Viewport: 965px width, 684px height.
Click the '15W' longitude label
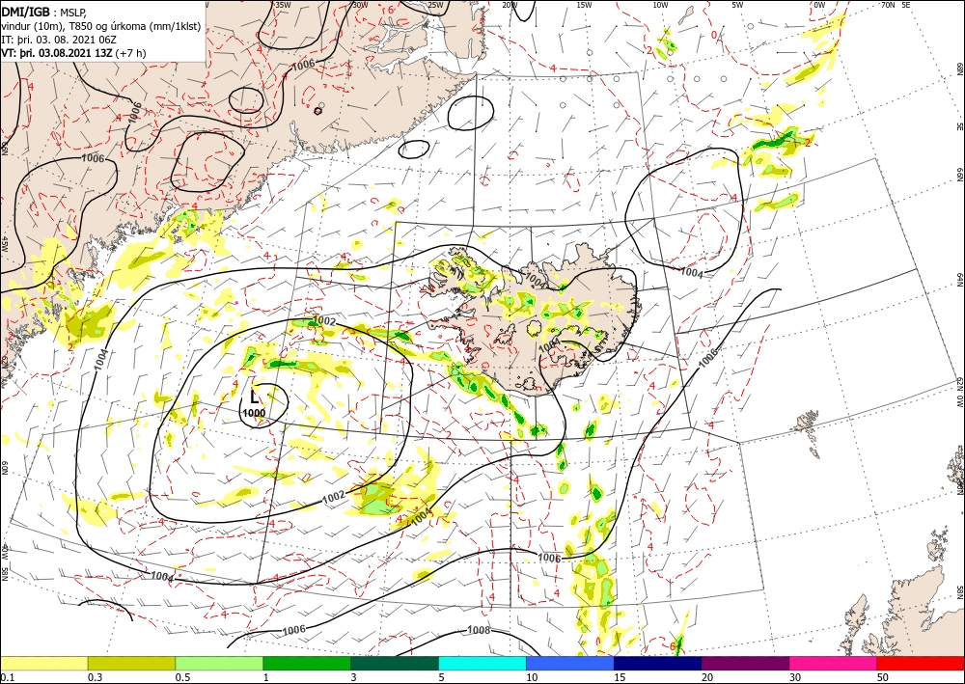pos(585,5)
